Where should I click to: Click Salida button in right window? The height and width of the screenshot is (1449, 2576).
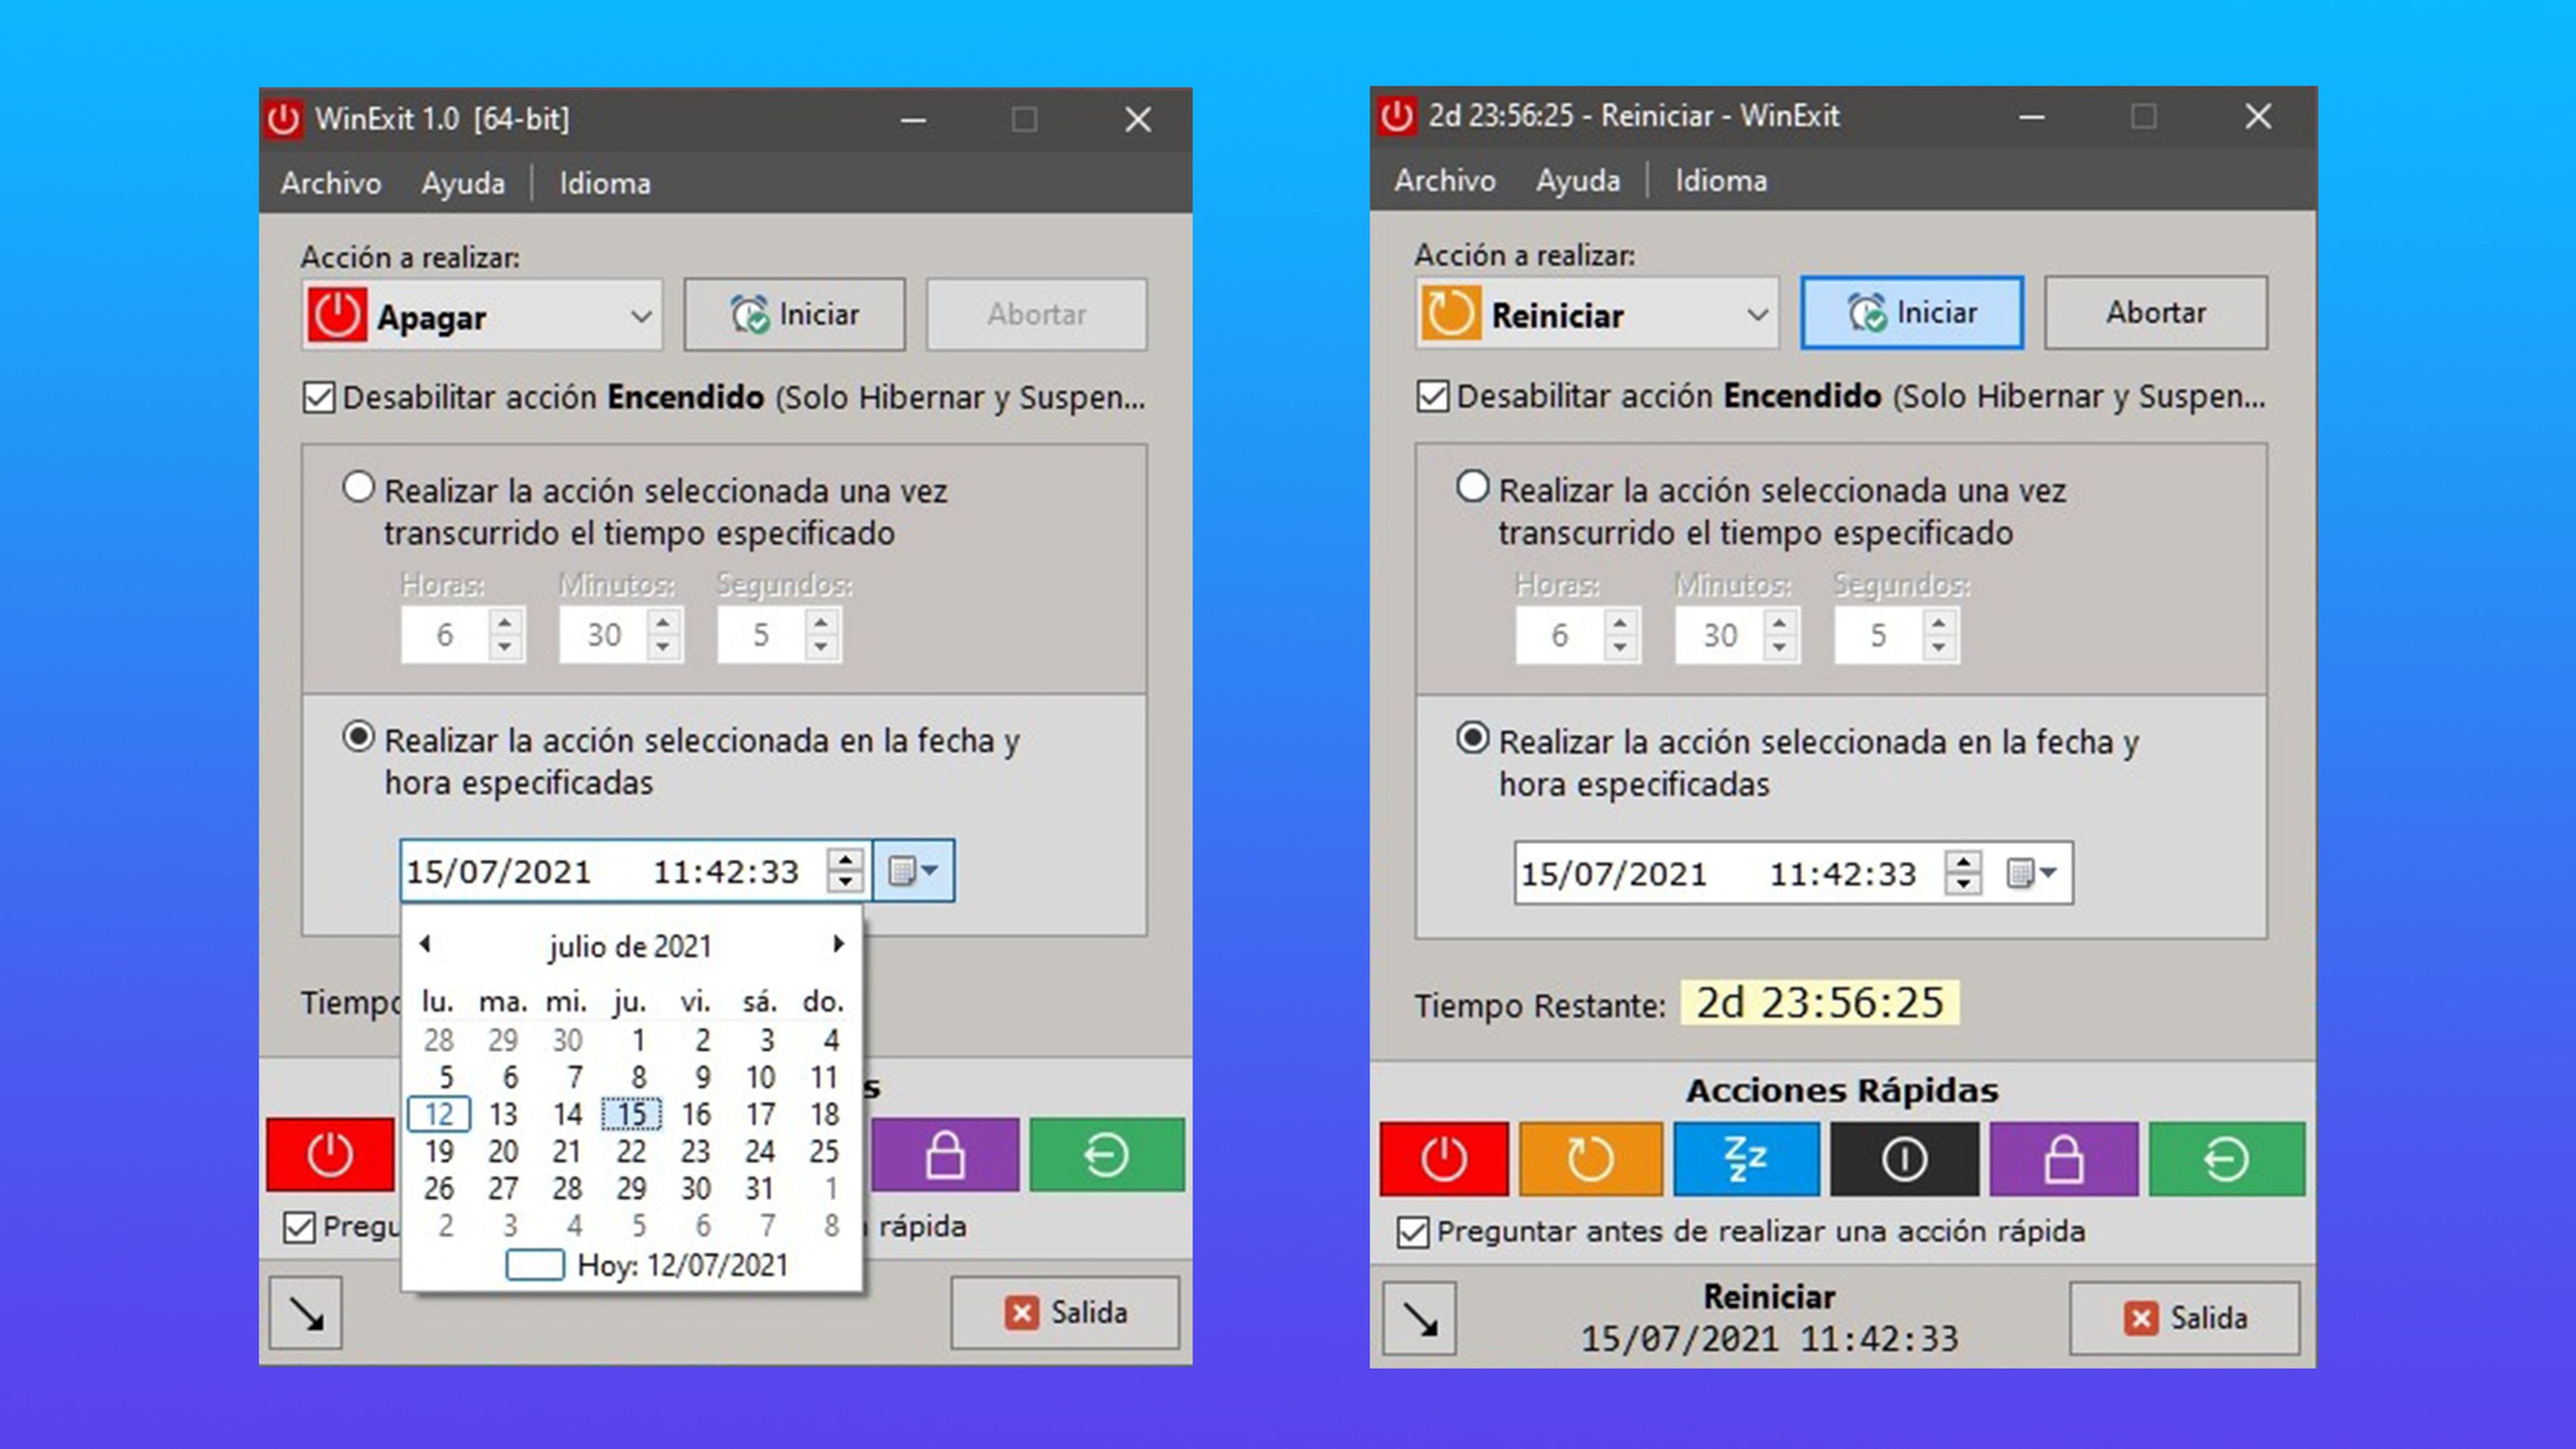(x=2185, y=1319)
